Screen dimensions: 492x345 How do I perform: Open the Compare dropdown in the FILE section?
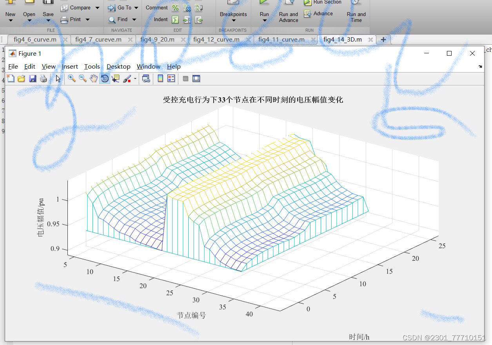point(97,8)
